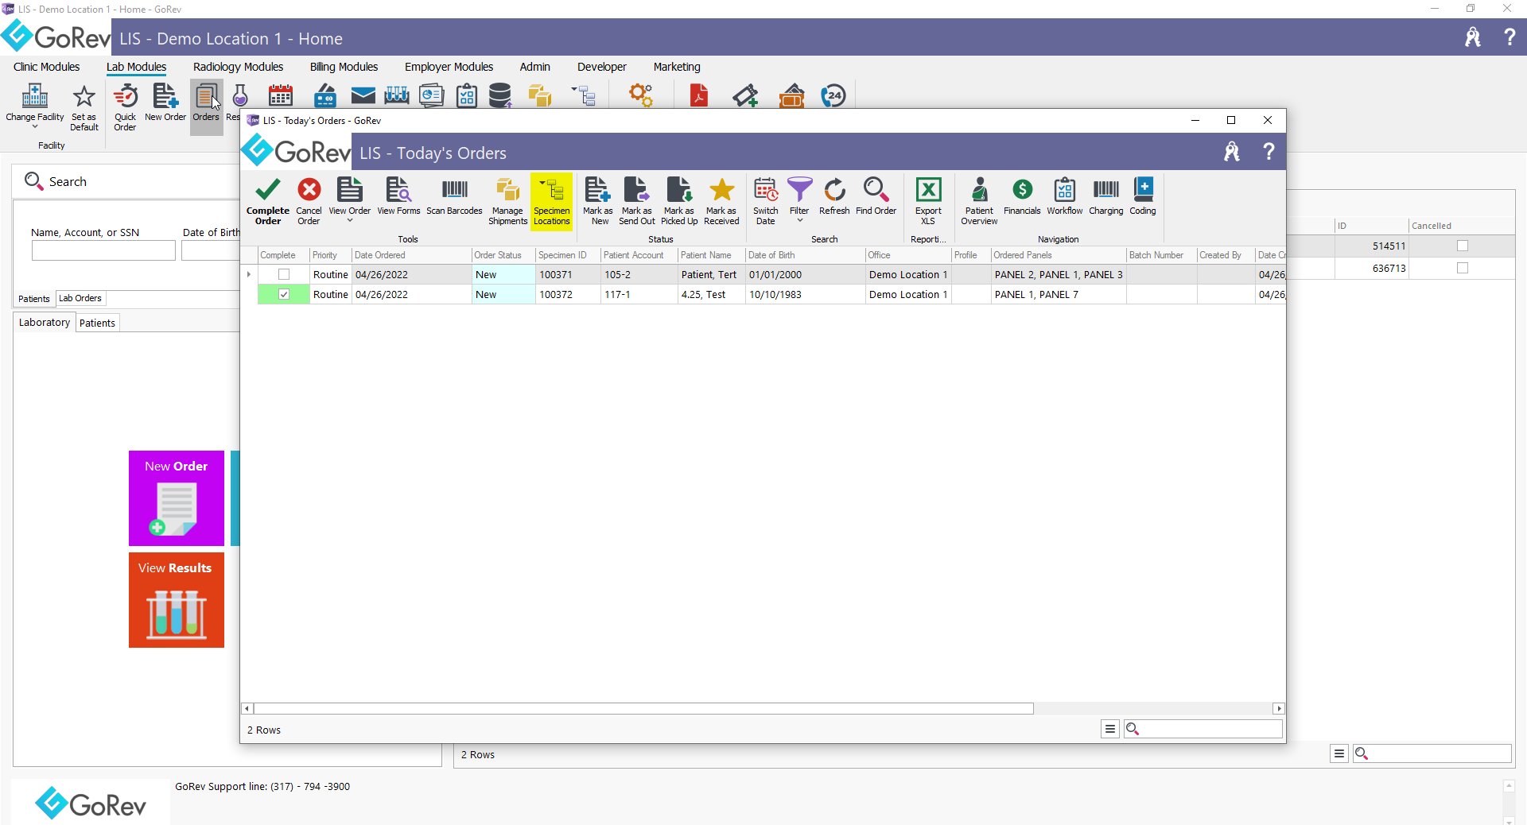Viewport: 1527px width, 825px height.
Task: Click the purple New Order tile
Action: [x=177, y=498]
